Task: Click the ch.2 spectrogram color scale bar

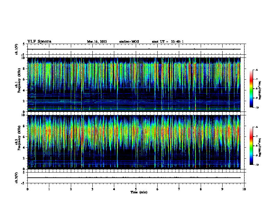Action: coord(251,146)
